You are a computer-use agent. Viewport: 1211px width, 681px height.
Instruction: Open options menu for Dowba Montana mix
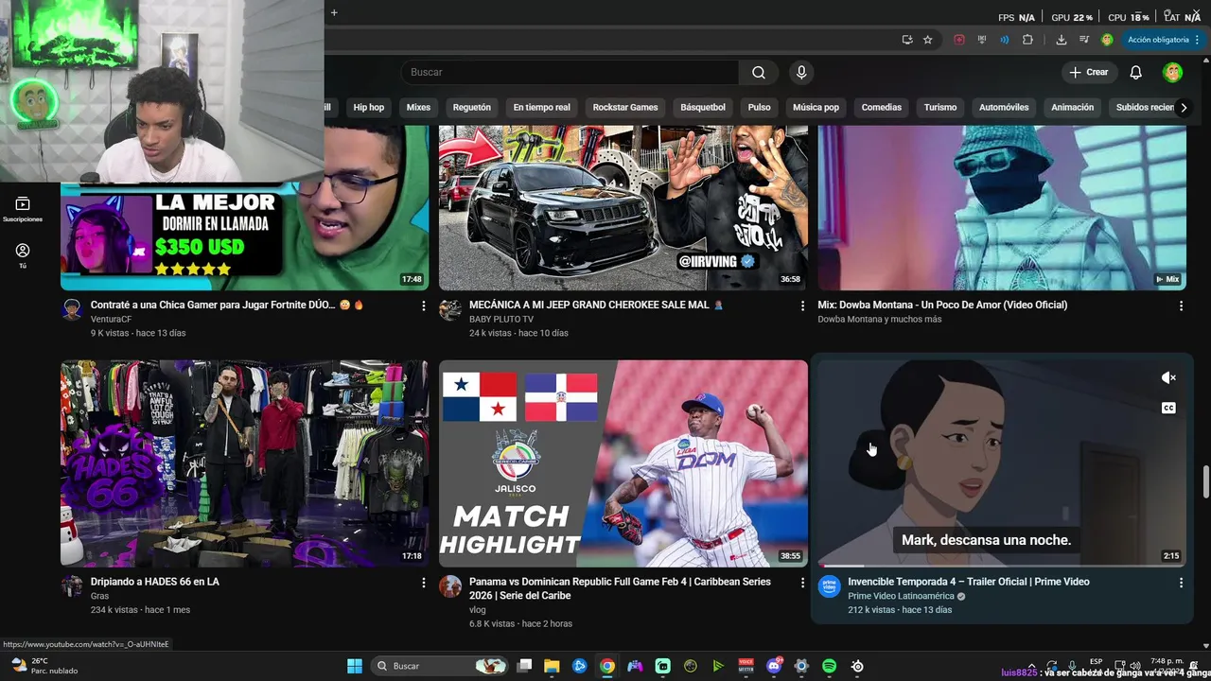pos(1181,306)
